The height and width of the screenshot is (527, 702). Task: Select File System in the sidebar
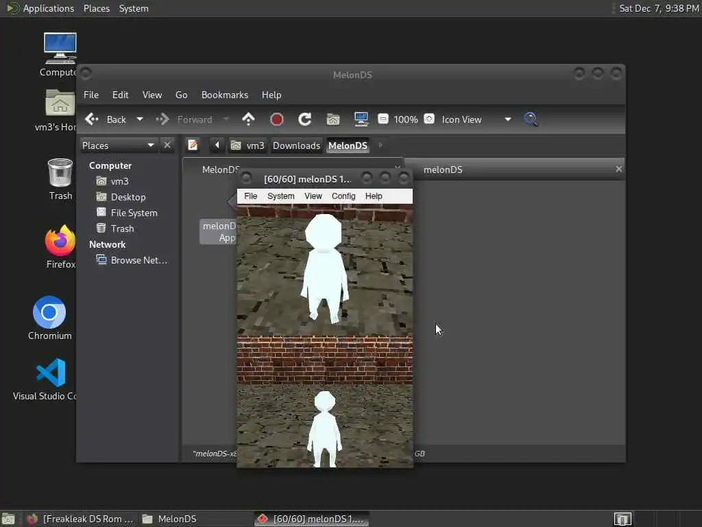(x=134, y=213)
